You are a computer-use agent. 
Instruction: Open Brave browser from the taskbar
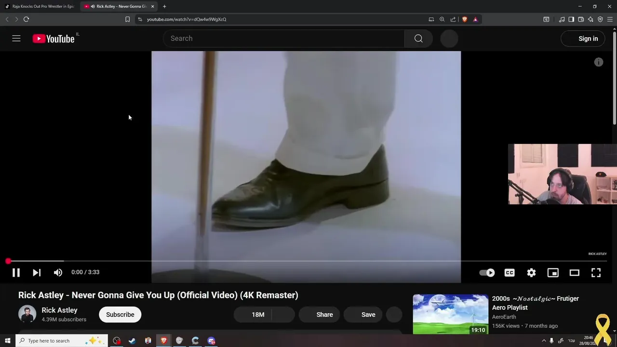[x=163, y=341]
